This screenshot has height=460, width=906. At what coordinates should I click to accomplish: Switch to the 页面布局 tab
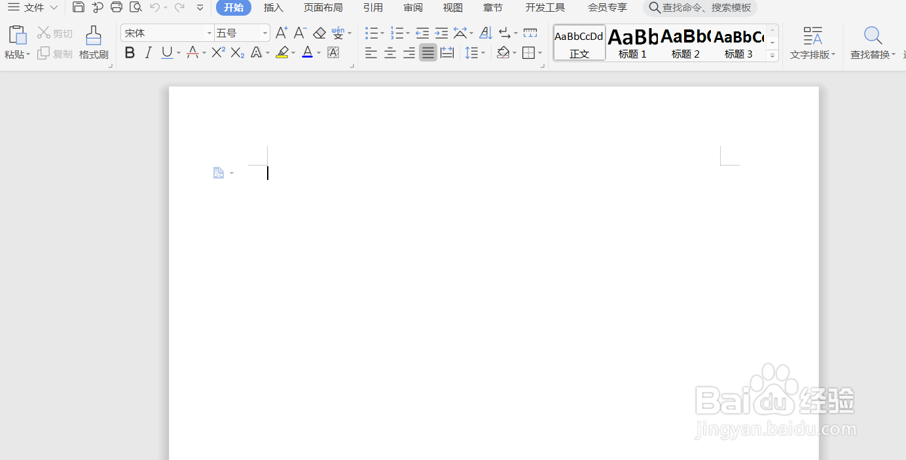323,8
